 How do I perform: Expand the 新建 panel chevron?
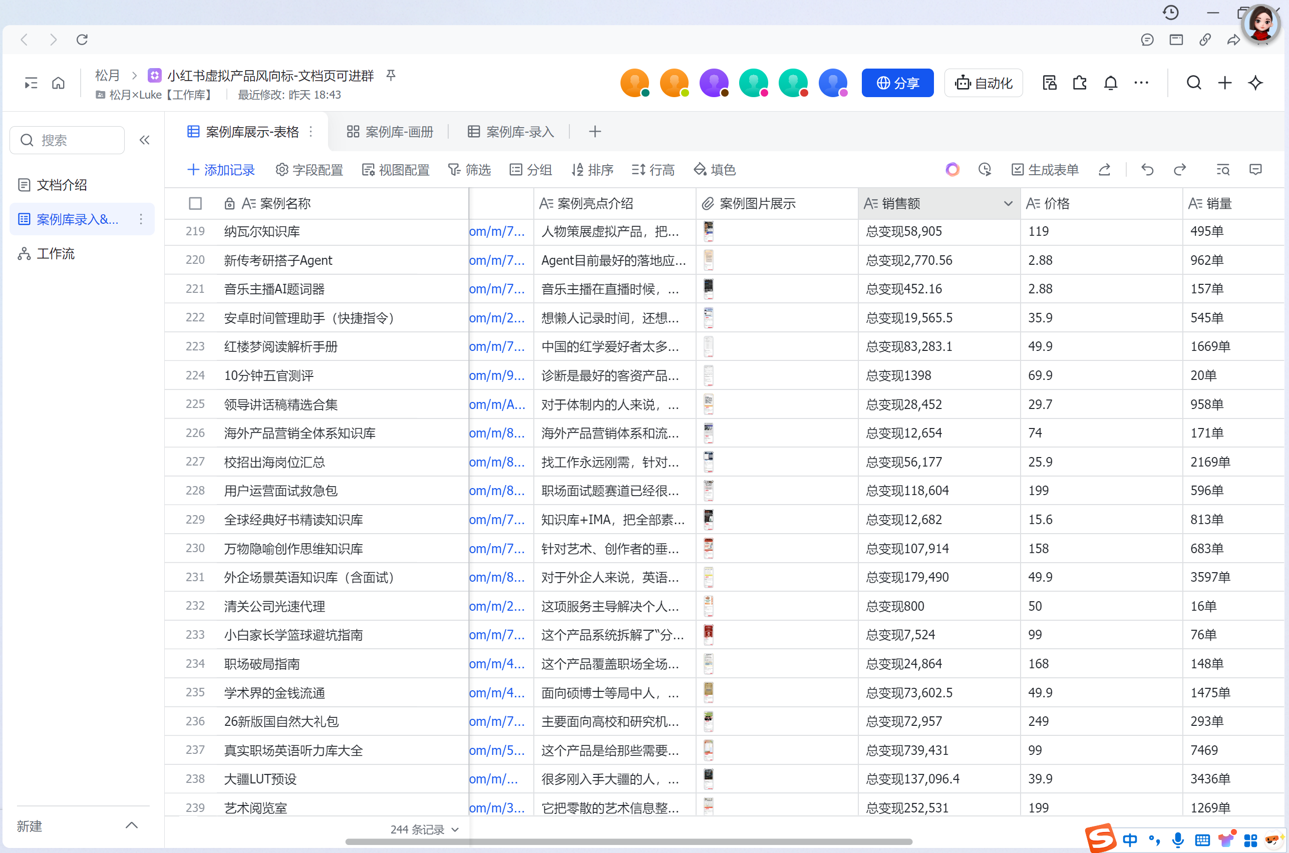point(132,825)
